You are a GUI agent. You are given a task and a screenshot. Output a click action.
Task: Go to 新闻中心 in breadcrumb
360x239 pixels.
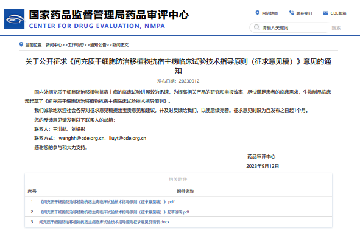(x=54, y=45)
